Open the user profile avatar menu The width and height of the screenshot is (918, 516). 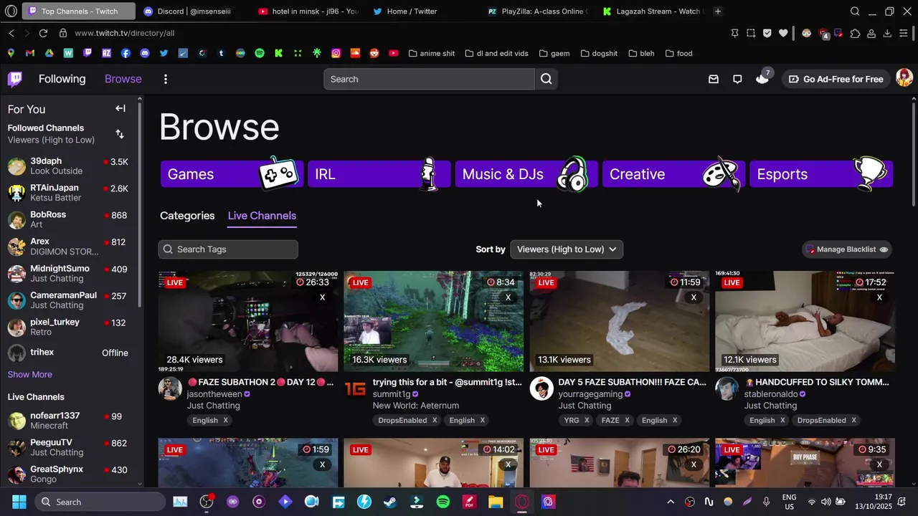click(904, 78)
